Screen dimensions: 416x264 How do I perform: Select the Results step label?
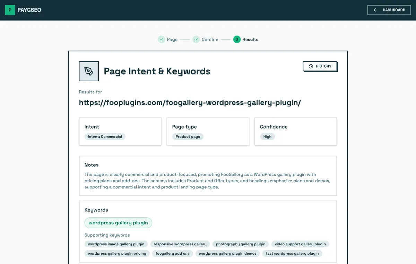click(x=250, y=40)
